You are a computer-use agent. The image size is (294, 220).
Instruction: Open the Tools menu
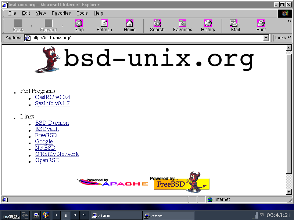pyautogui.click(x=82, y=13)
